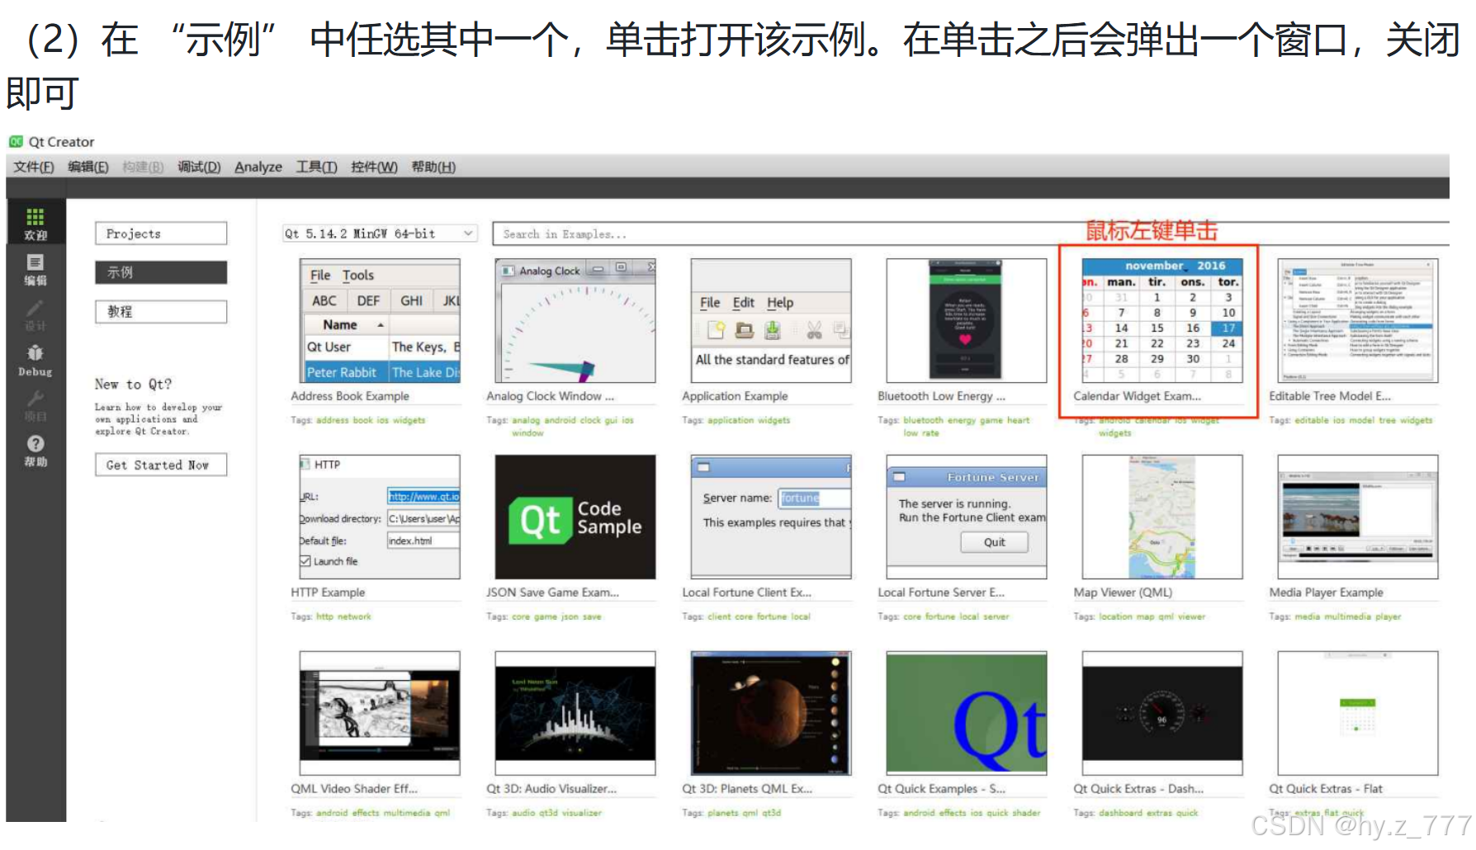The width and height of the screenshot is (1476, 850).
Task: Open the QML Video Shader Effects thumbnail
Action: tap(380, 713)
